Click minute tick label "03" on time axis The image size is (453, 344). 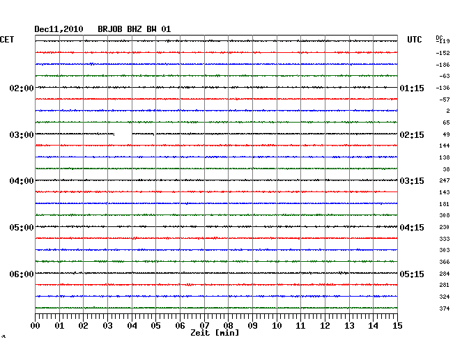[107, 326]
